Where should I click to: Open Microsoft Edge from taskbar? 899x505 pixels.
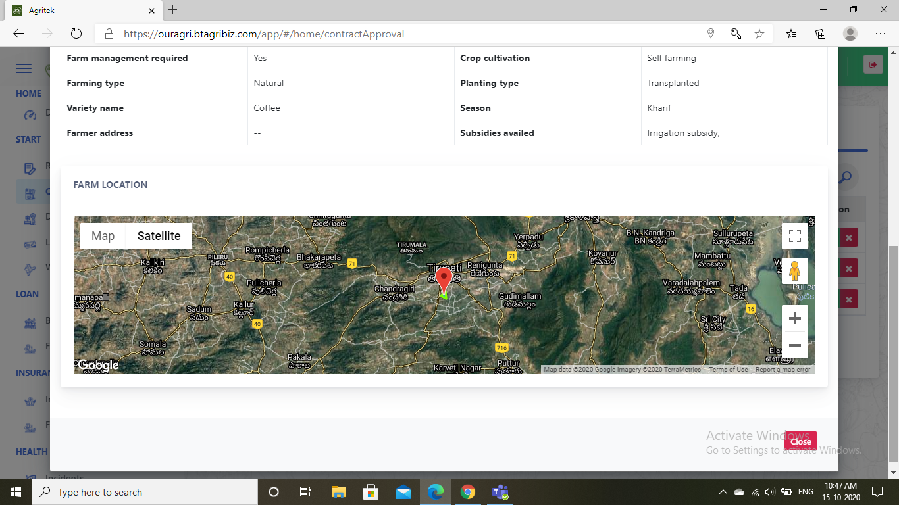click(x=435, y=492)
